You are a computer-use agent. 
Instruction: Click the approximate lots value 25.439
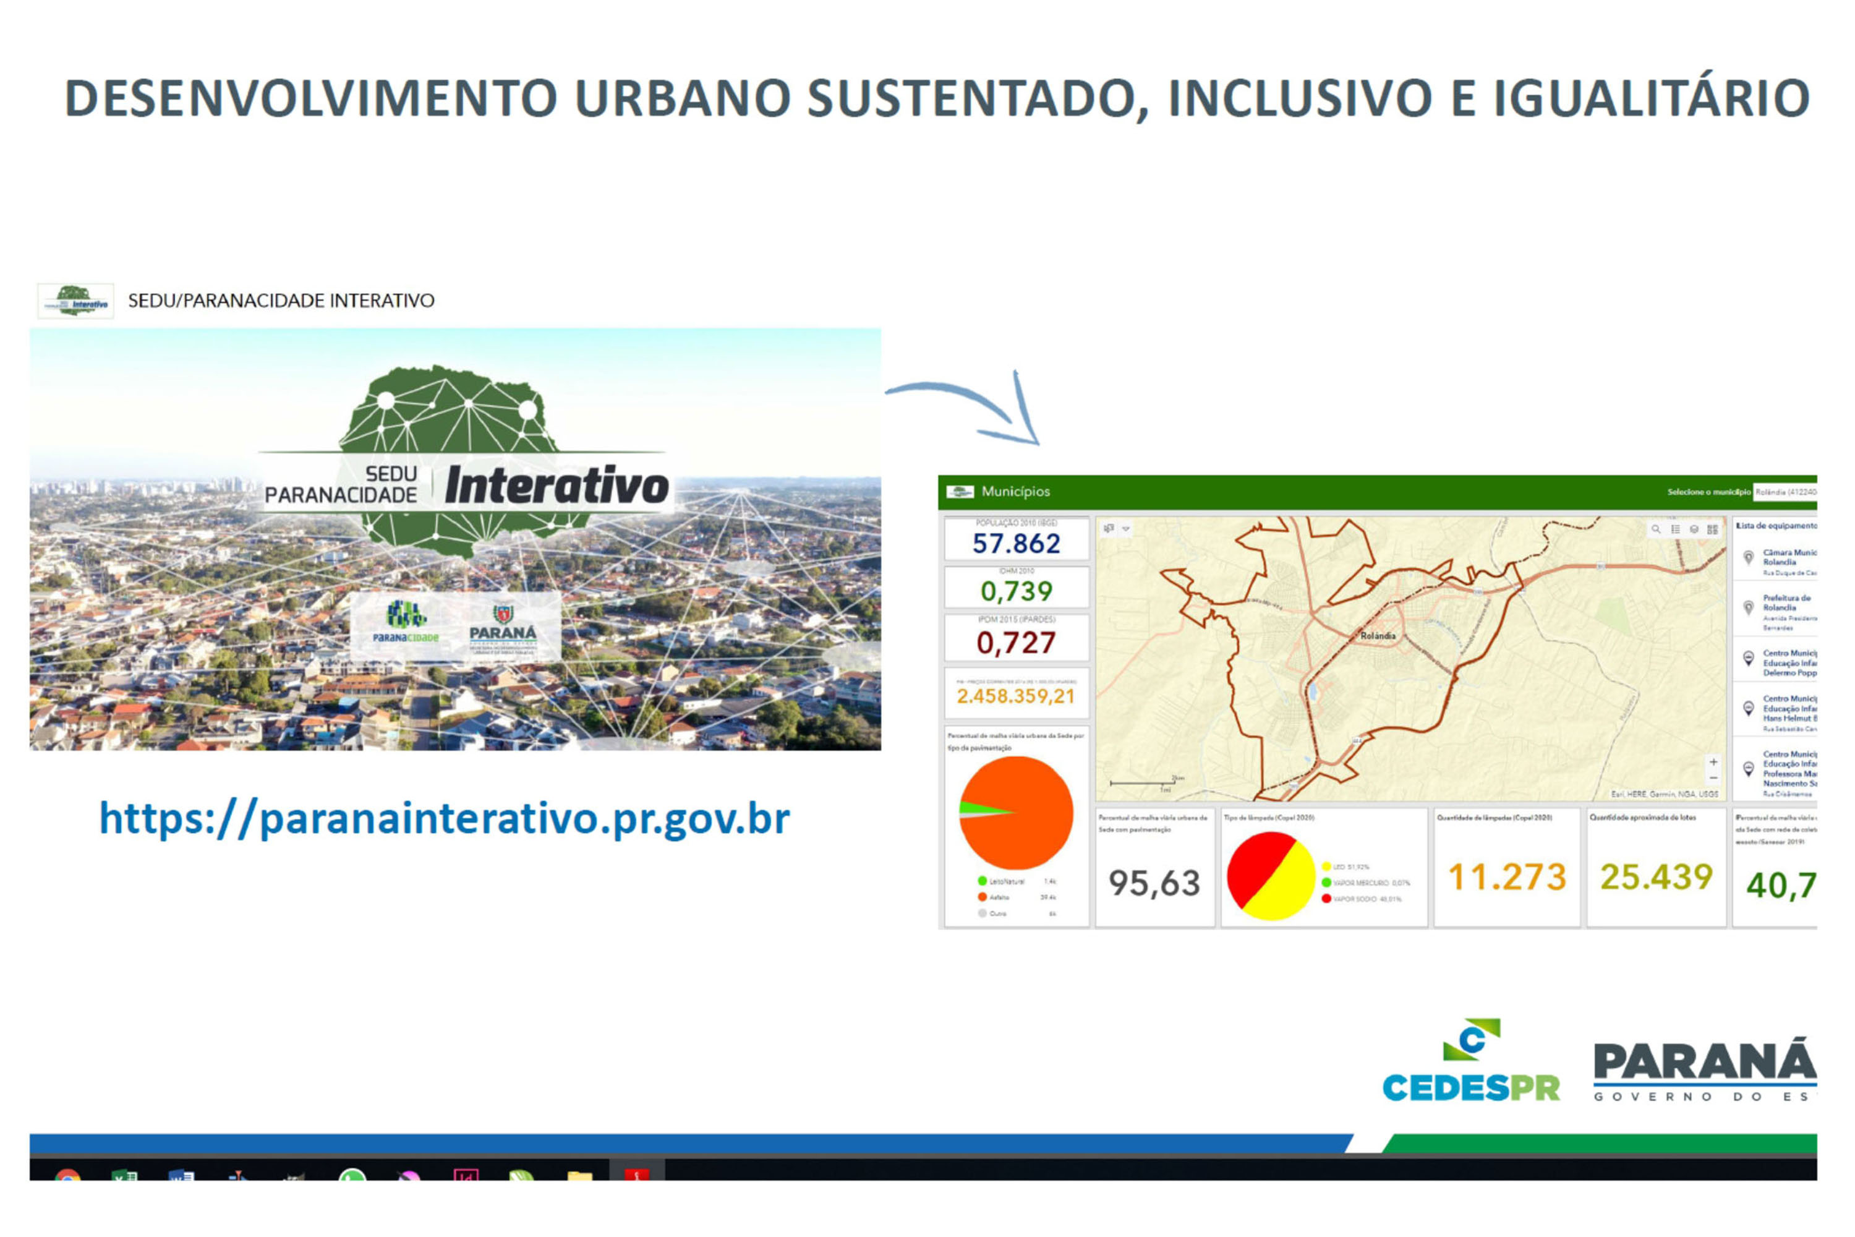(1657, 876)
